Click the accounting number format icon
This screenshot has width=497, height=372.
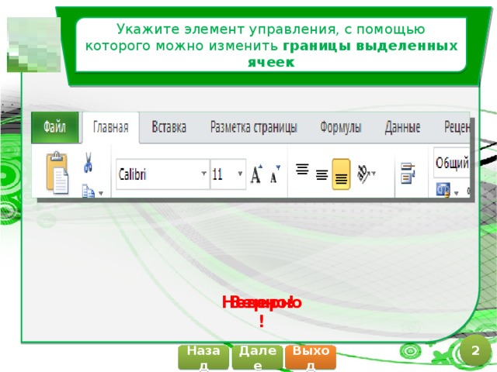443,190
